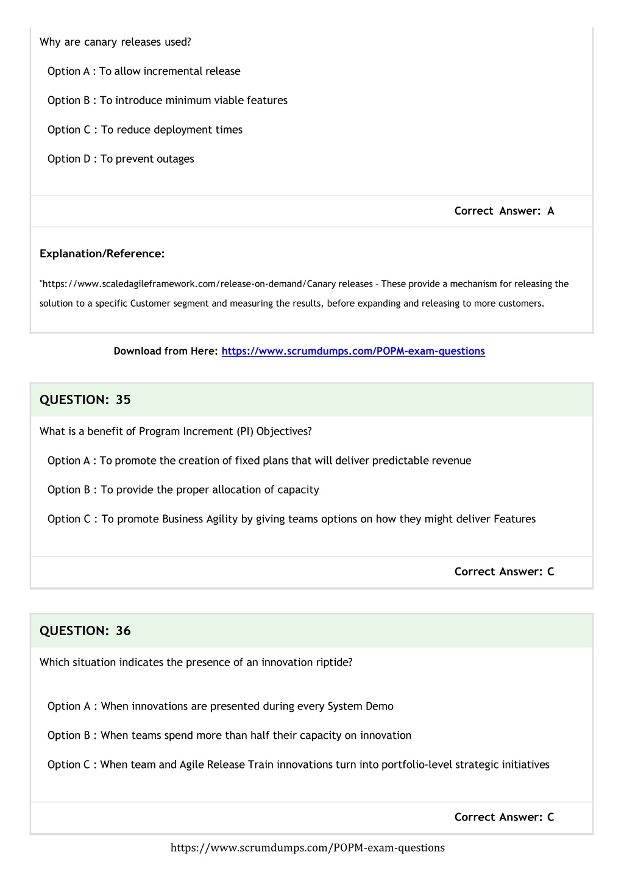Click the footer scrumdumps.com URL text

tap(308, 848)
